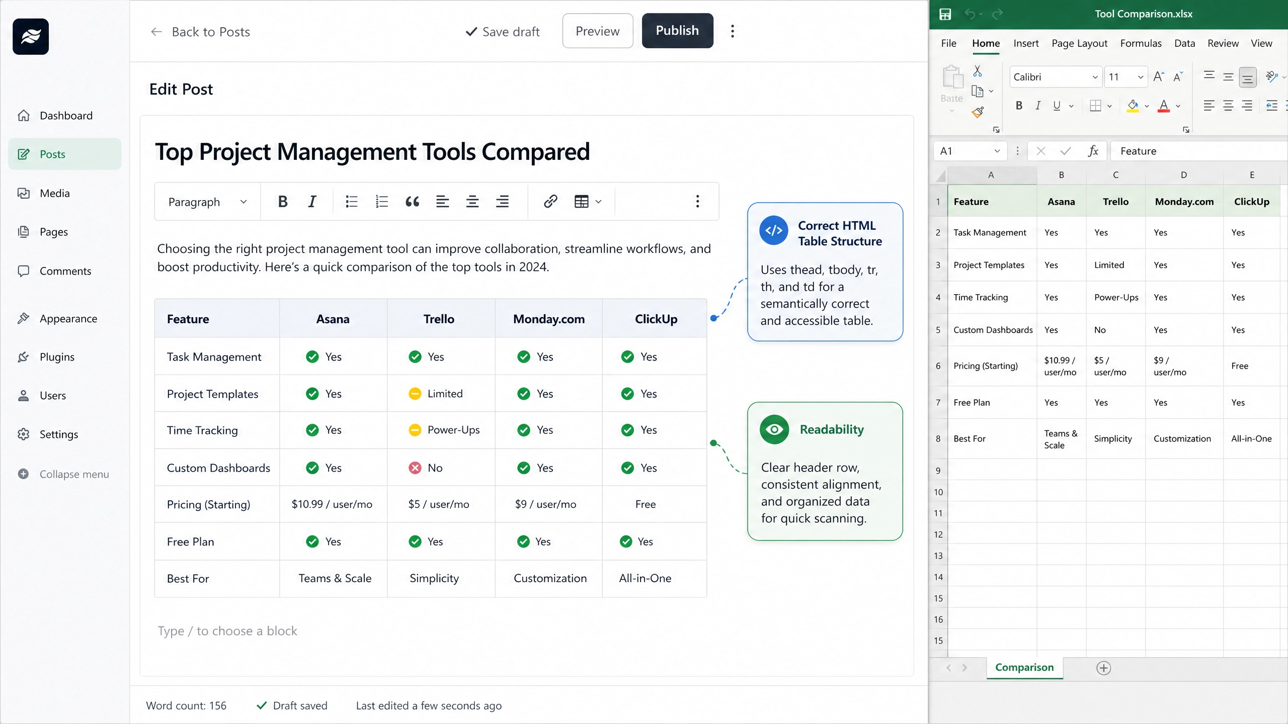Click the insert function fx icon
Viewport: 1288px width, 724px height.
[x=1093, y=151]
